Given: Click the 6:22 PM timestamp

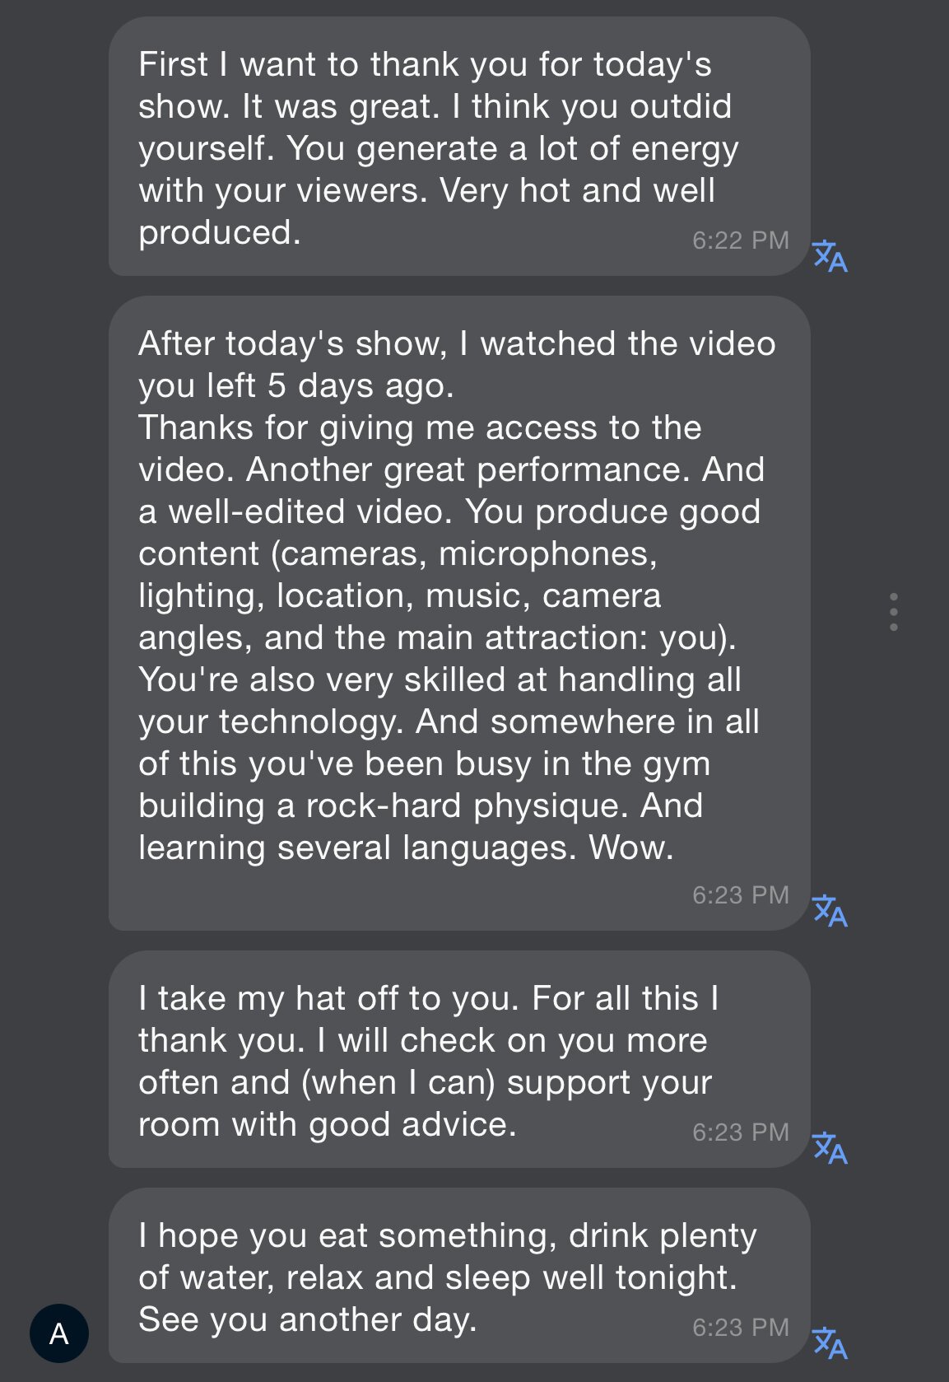Looking at the screenshot, I should [x=740, y=240].
